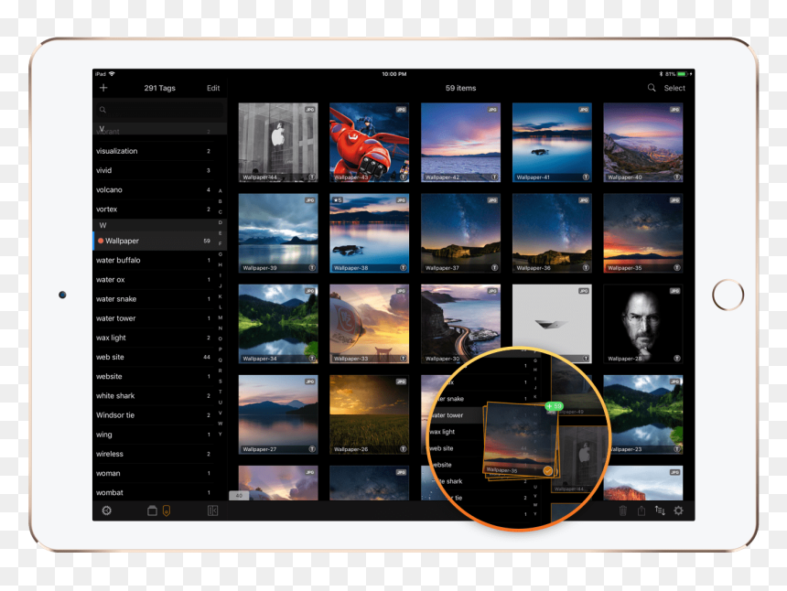The height and width of the screenshot is (591, 787).
Task: Open the starred Wallpaper-38 thumbnail
Action: pyautogui.click(x=370, y=233)
